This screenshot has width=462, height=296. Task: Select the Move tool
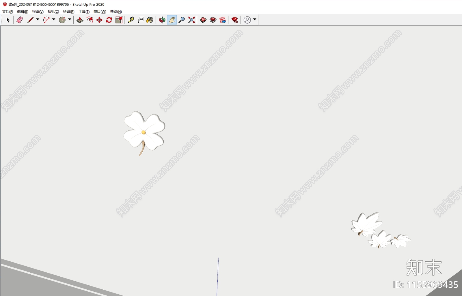pyautogui.click(x=99, y=20)
